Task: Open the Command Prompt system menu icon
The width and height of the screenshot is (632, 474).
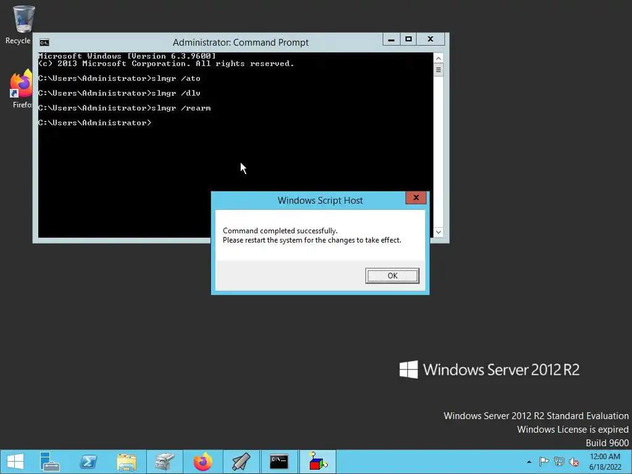Action: click(x=44, y=43)
